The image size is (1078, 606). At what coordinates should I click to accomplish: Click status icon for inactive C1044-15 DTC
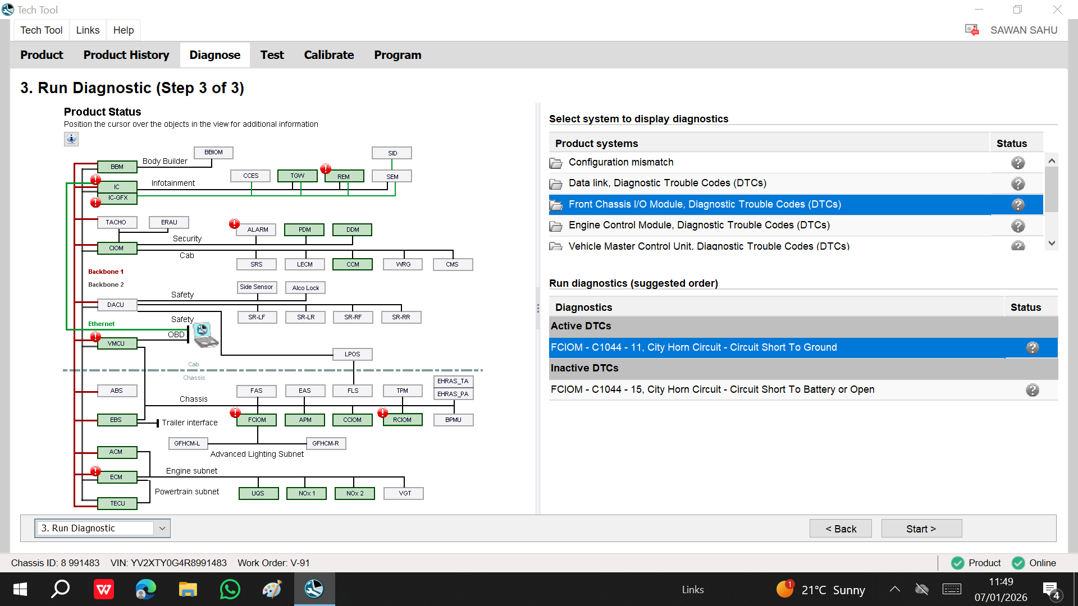[1033, 390]
